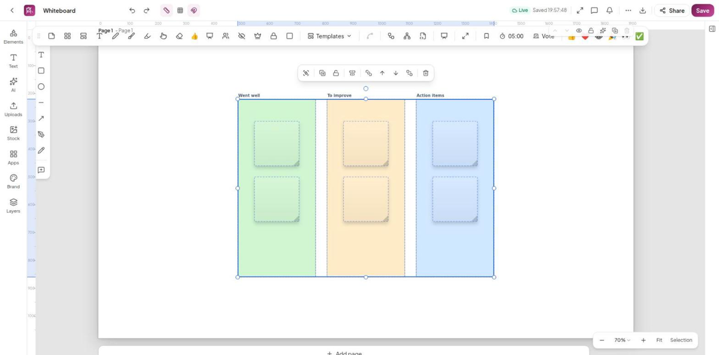Click the lock icon in whiteboard toolbar
This screenshot has width=719, height=355.
coord(273,36)
